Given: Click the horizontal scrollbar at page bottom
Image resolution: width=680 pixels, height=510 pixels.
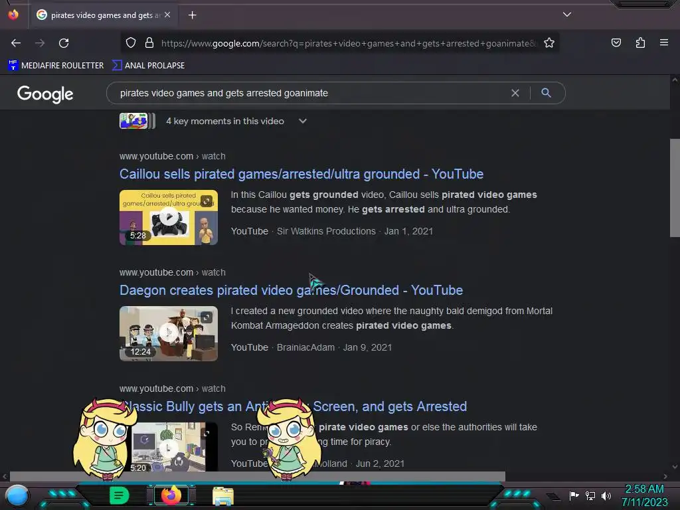Looking at the screenshot, I should pyautogui.click(x=258, y=476).
